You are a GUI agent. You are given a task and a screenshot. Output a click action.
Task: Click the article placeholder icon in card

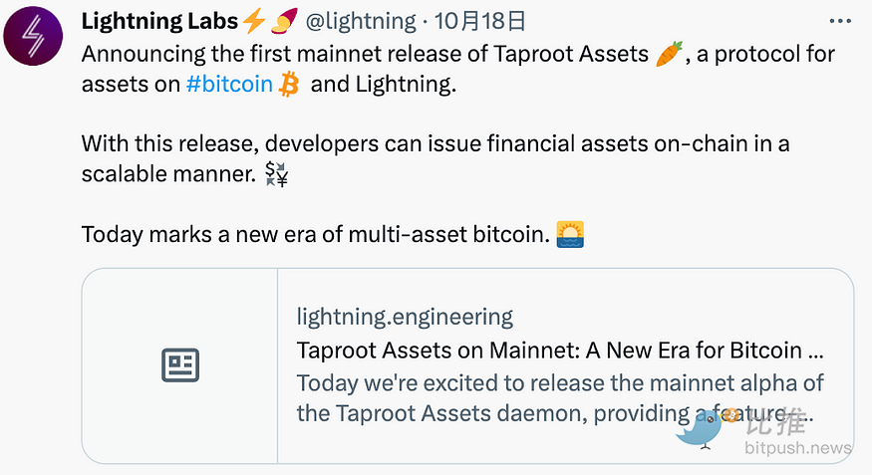[x=180, y=365]
